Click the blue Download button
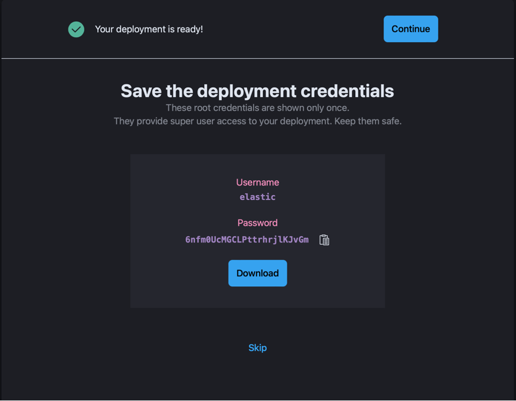 (x=257, y=273)
